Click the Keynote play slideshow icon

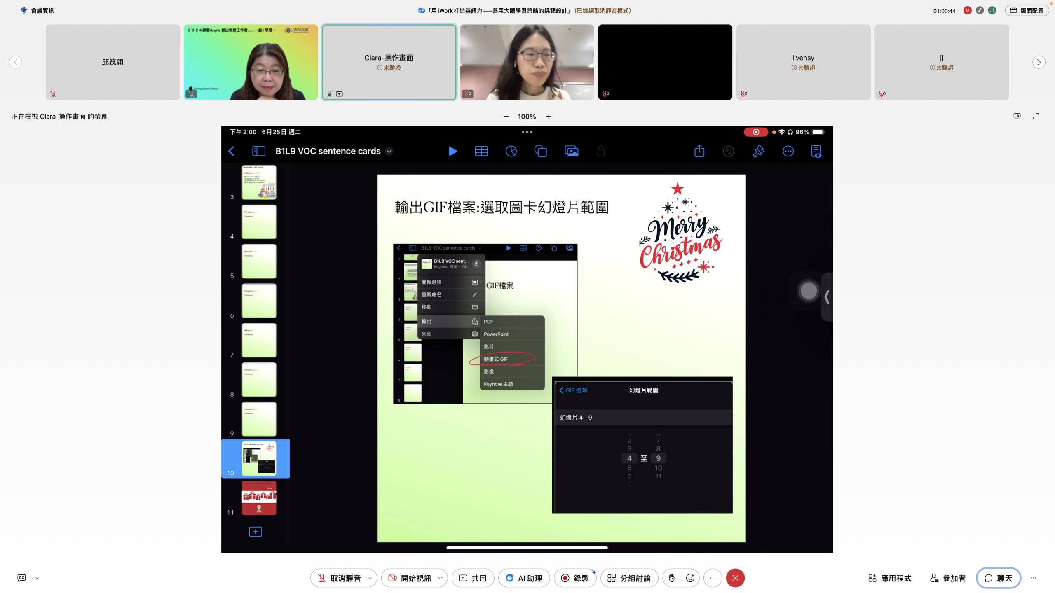pyautogui.click(x=452, y=151)
